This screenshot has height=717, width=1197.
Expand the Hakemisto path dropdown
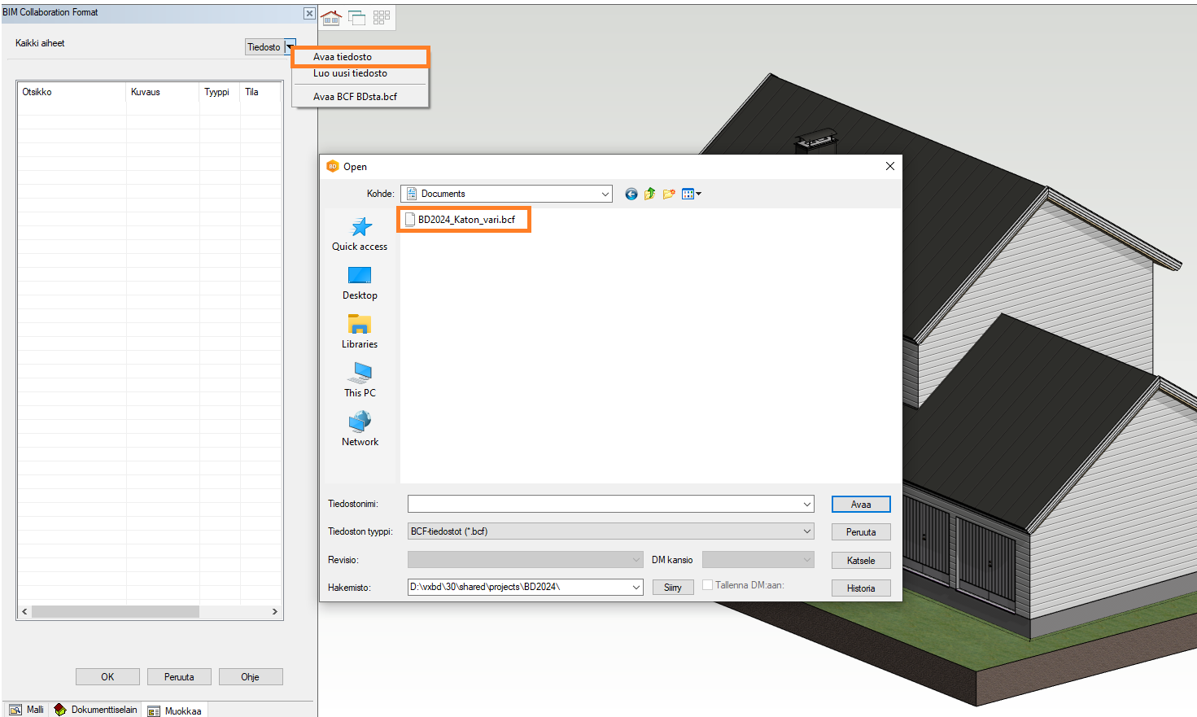pos(636,588)
